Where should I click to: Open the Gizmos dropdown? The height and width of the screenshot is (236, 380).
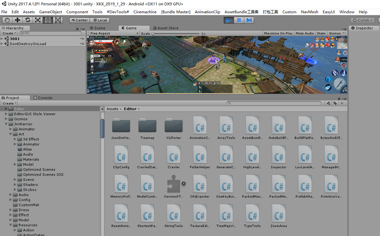(337, 33)
